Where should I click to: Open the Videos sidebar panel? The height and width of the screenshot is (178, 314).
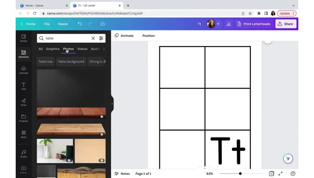[23, 170]
